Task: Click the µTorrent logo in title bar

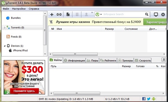Action: [x=3, y=3]
